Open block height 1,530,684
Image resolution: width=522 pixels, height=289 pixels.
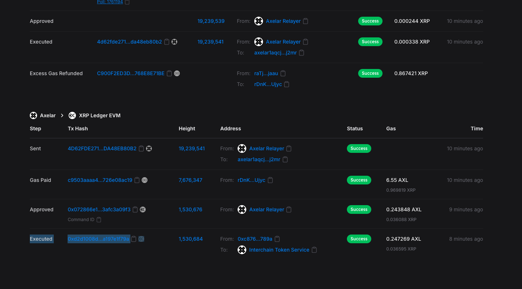point(191,239)
